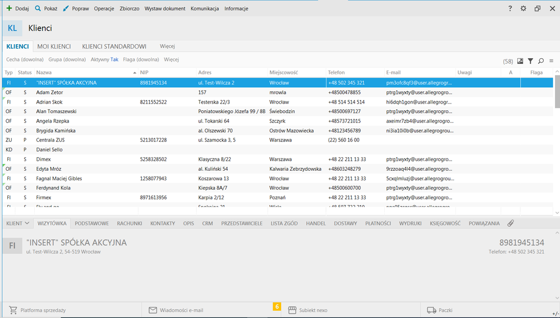Open the Grupa (dowolna) filter
560x318 pixels.
[67, 59]
